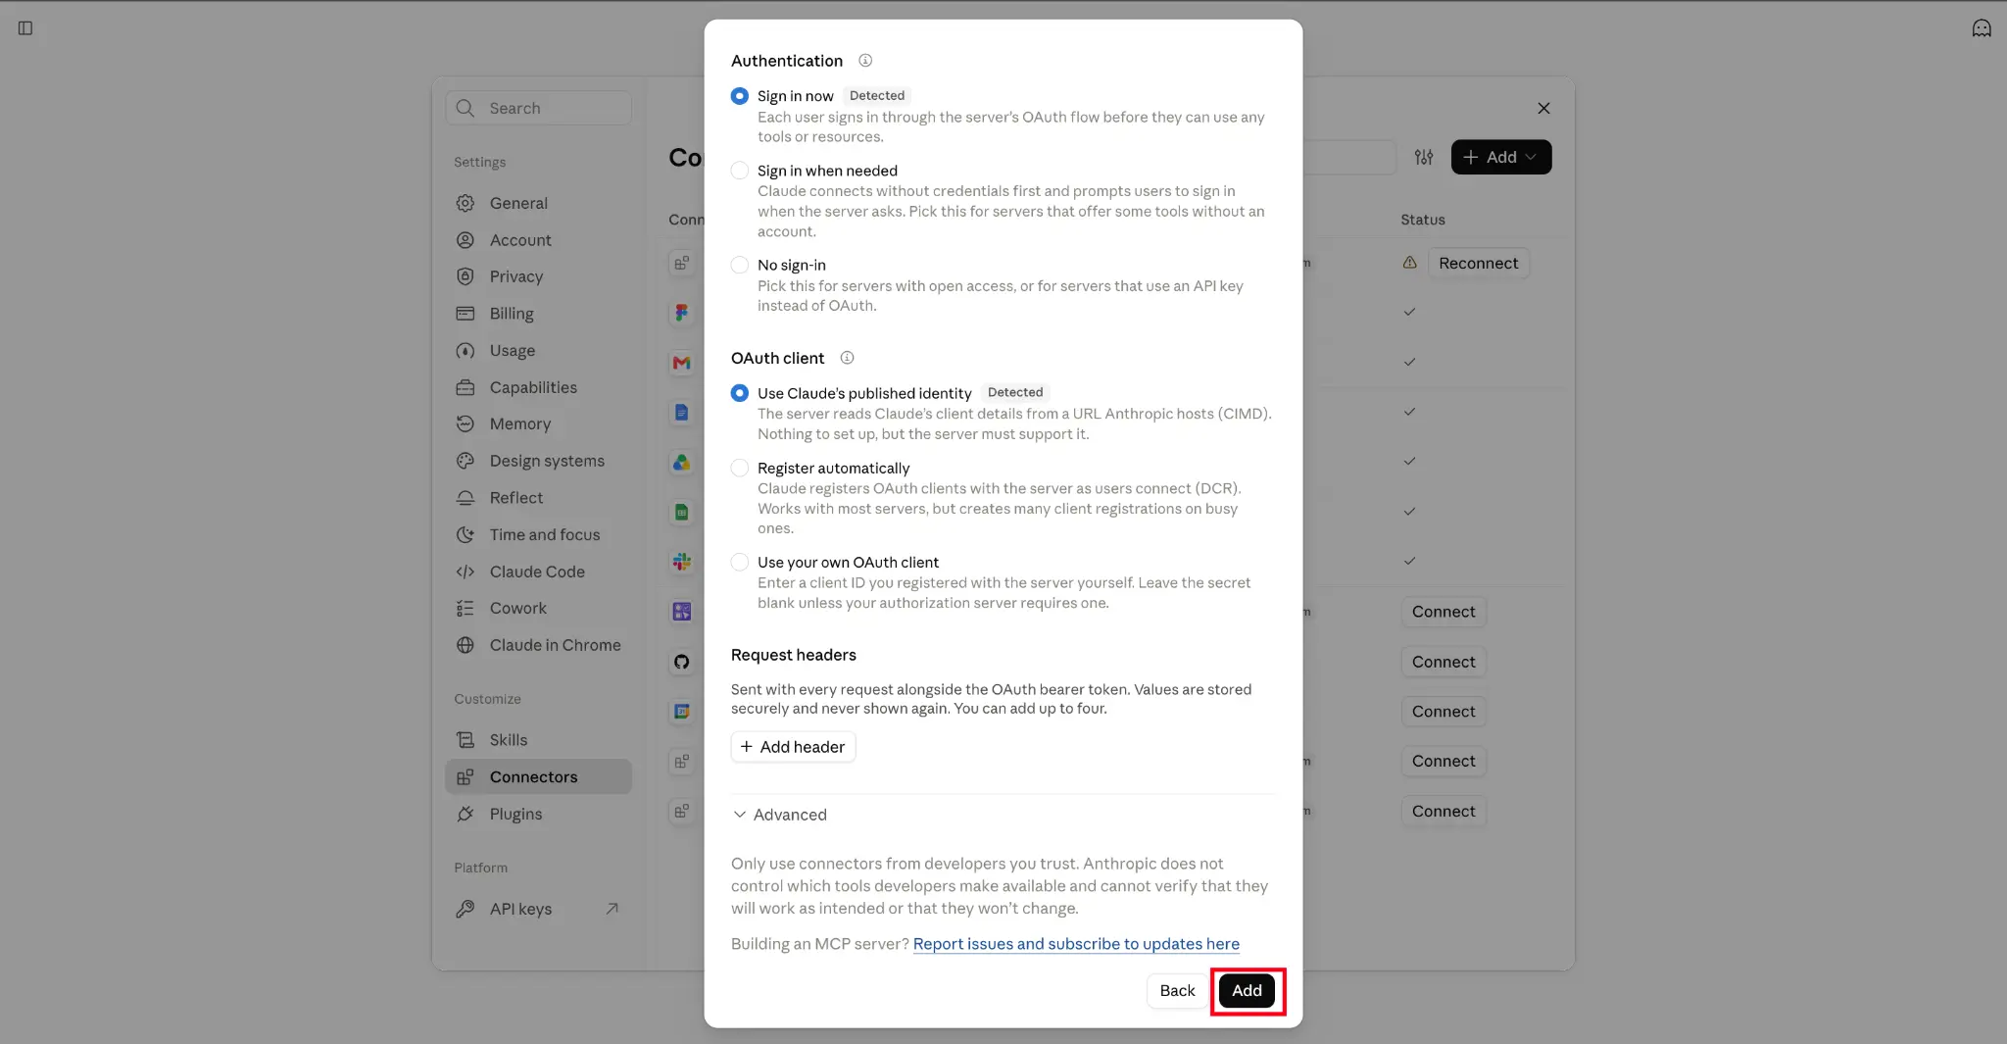Click the info icon beside Authentication heading
2007x1044 pixels.
coord(865,61)
